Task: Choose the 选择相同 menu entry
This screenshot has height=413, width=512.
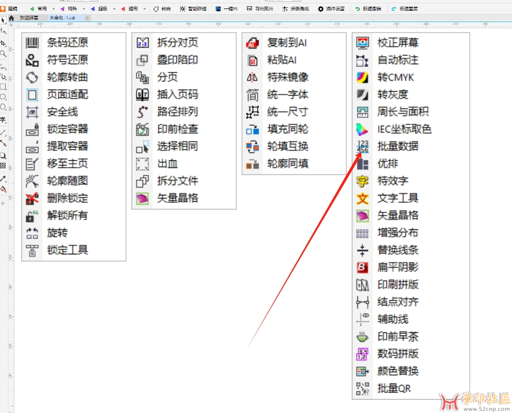Action: pos(184,146)
